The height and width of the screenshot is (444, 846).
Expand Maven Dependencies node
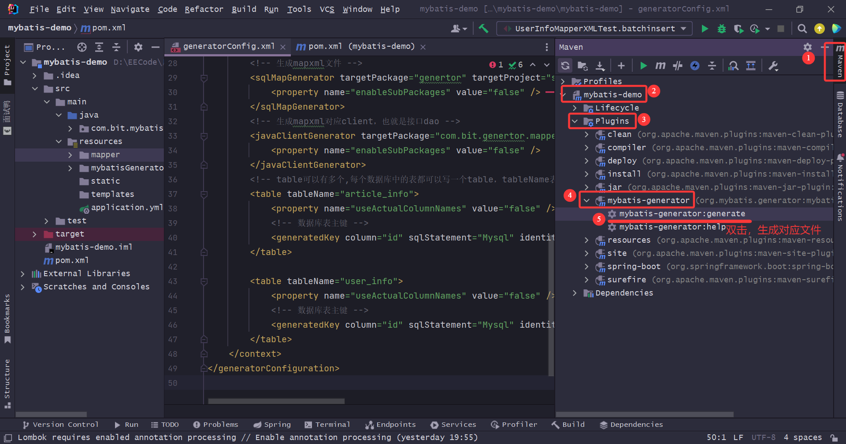(575, 293)
